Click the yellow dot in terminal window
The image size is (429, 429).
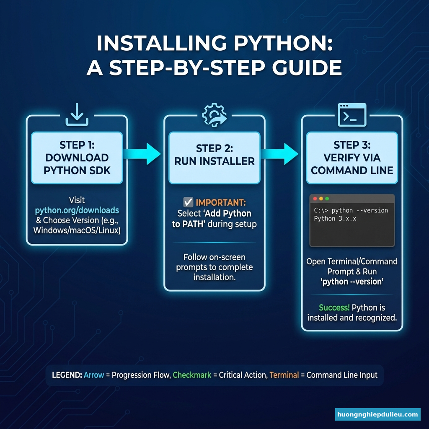(321, 199)
